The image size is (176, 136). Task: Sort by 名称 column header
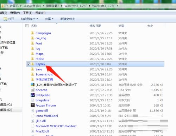point(34,26)
